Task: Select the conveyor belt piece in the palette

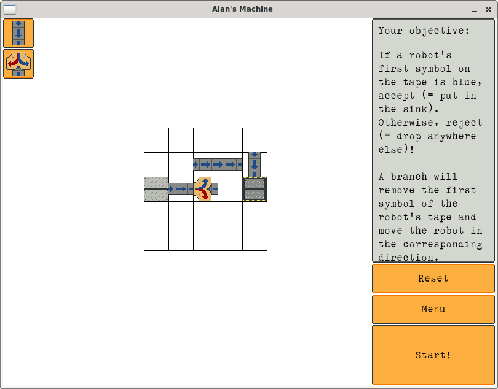Action: tap(18, 33)
